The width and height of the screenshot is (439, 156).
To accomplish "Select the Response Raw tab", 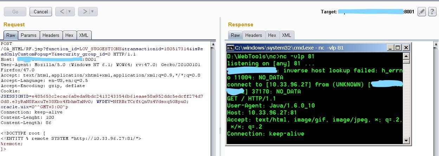I will (235, 35).
